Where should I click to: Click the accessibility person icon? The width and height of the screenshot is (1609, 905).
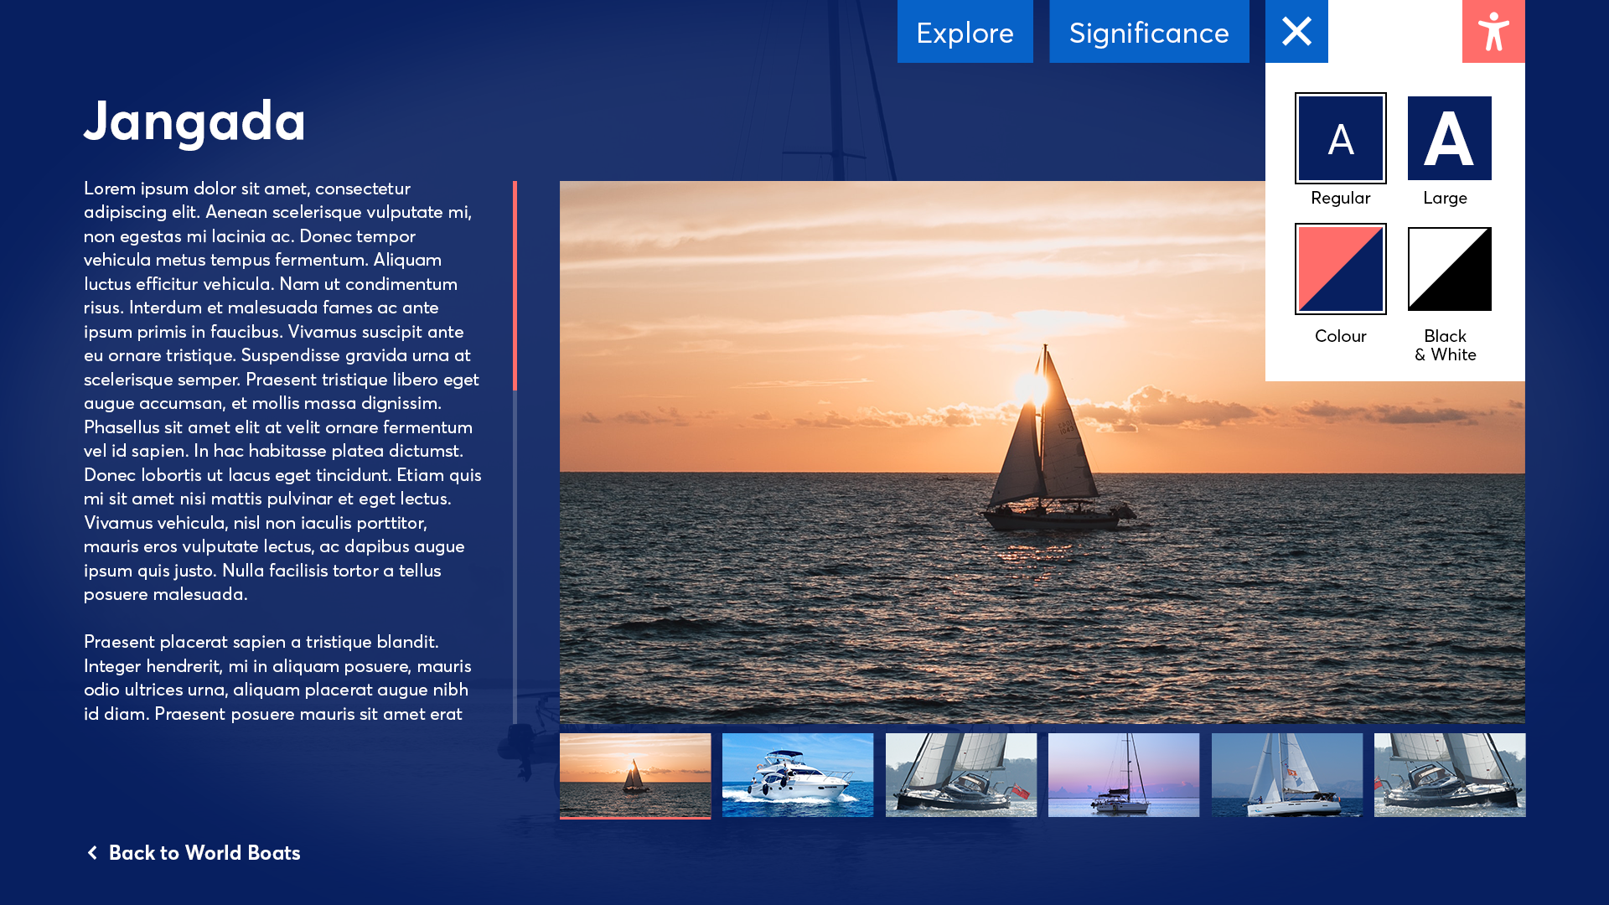tap(1493, 32)
